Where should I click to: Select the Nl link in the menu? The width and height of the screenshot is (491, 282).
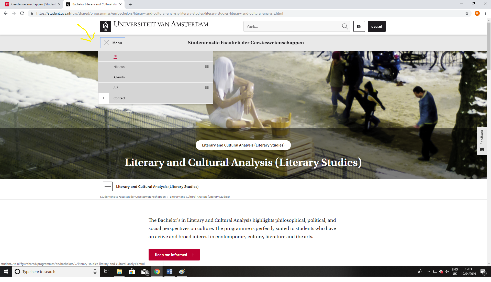pos(115,56)
